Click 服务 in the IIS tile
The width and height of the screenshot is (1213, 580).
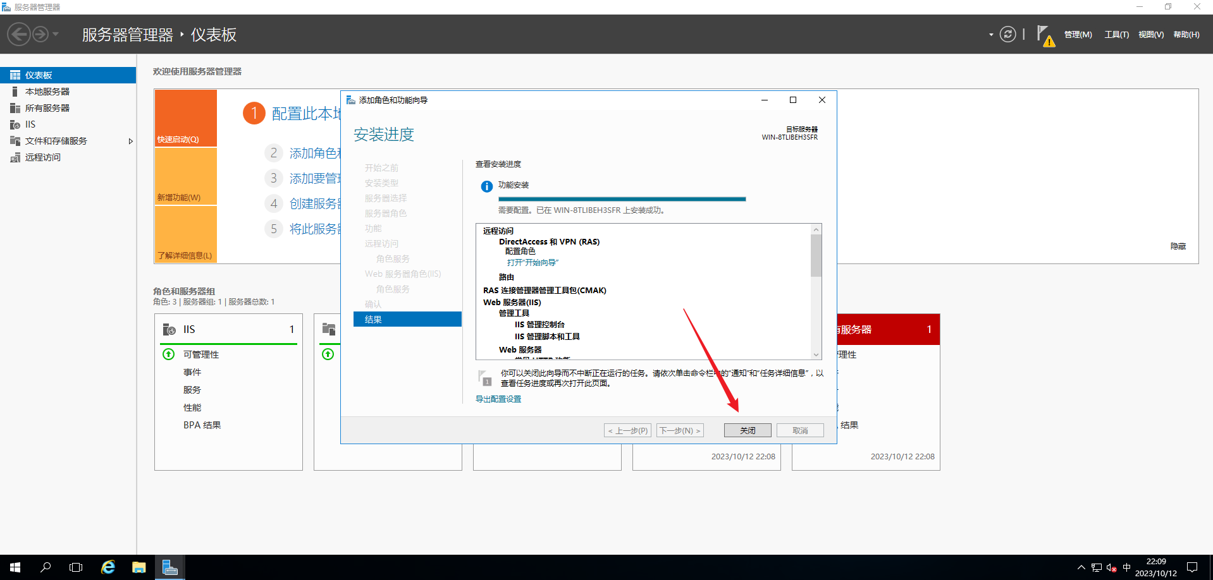[192, 390]
